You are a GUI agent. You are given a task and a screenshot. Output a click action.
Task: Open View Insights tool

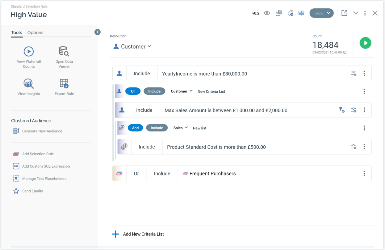(x=29, y=84)
